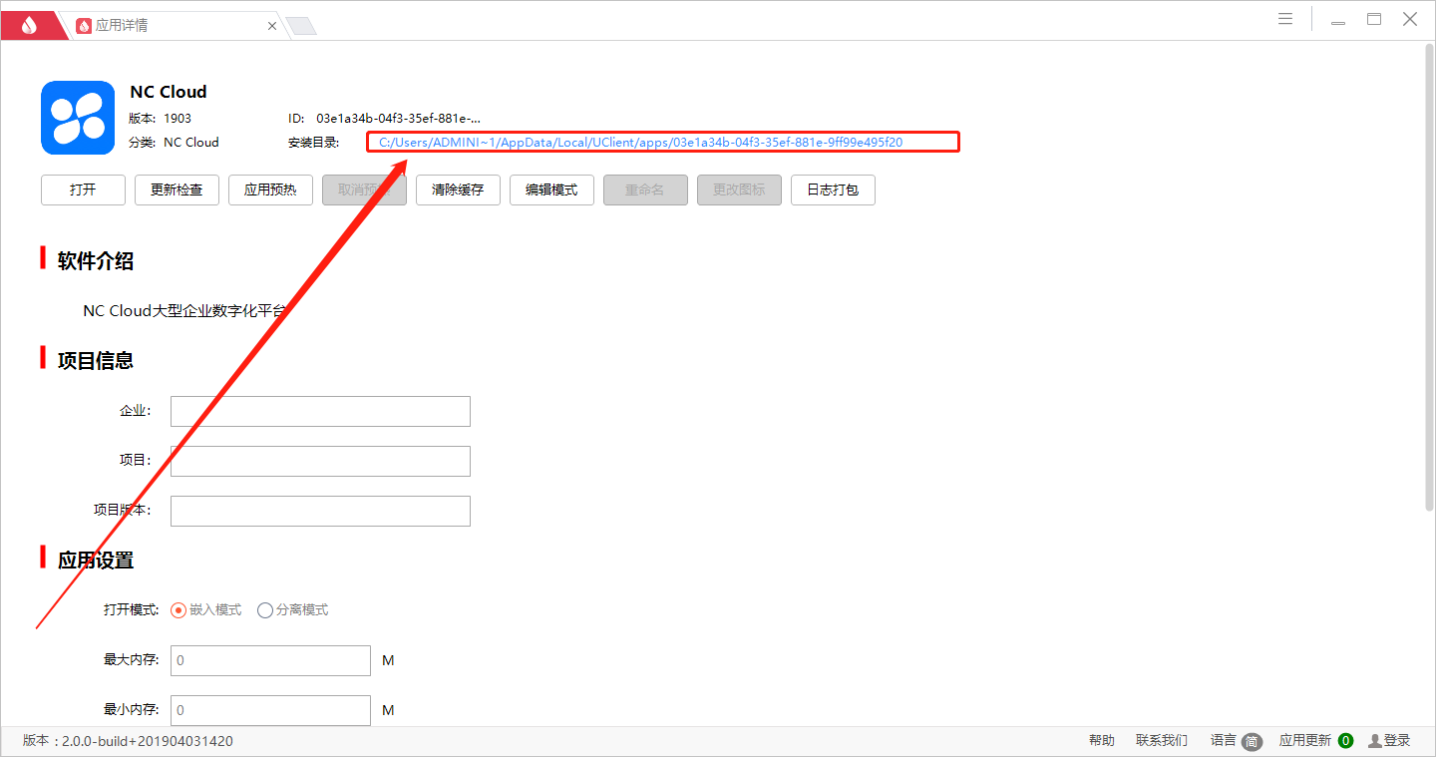
Task: Click the version text 2.0.0-build+201904031420
Action: [148, 741]
